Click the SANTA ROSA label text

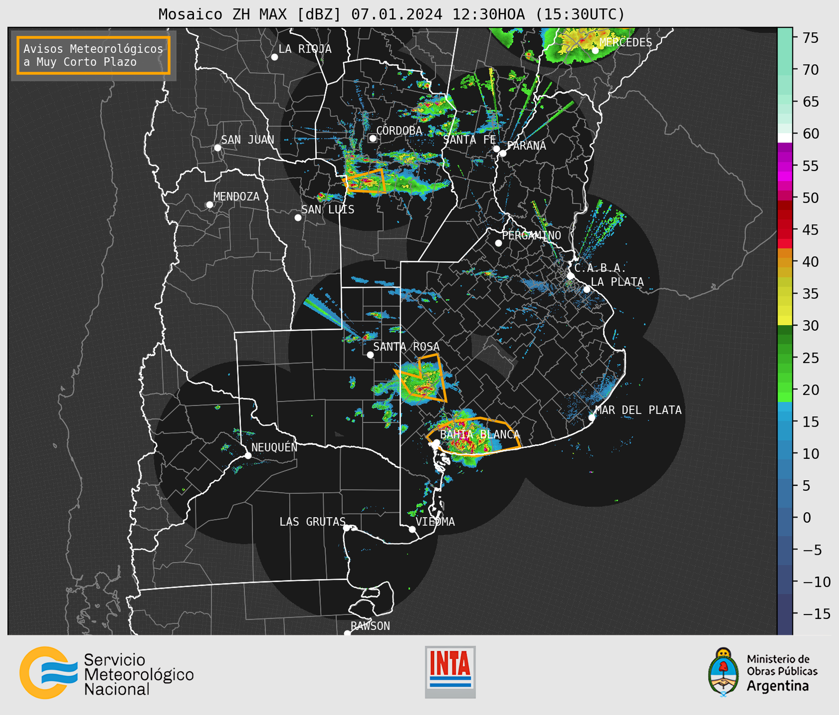pos(406,347)
